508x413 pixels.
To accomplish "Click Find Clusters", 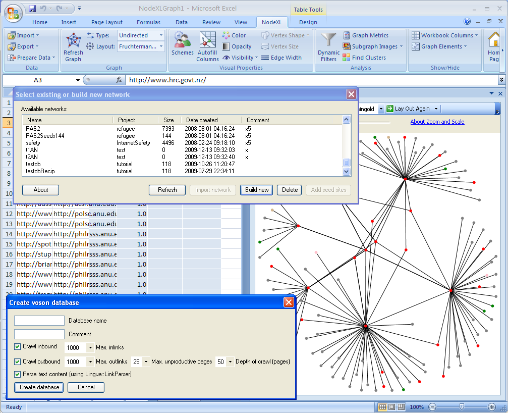I will coord(364,58).
